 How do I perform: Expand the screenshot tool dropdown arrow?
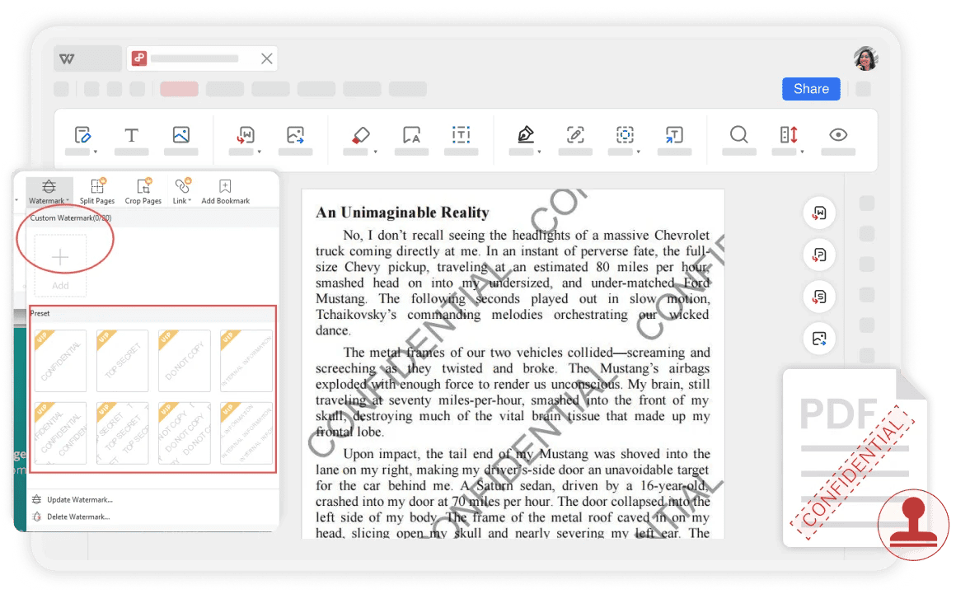pyautogui.click(x=639, y=152)
